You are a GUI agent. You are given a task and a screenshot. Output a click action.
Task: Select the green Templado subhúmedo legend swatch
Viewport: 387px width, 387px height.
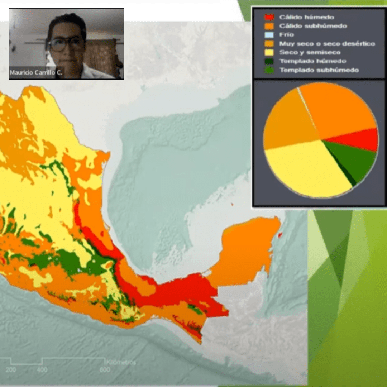[x=269, y=70]
